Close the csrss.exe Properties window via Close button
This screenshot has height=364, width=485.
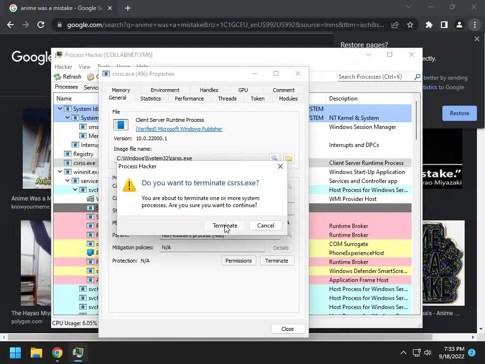tap(287, 329)
